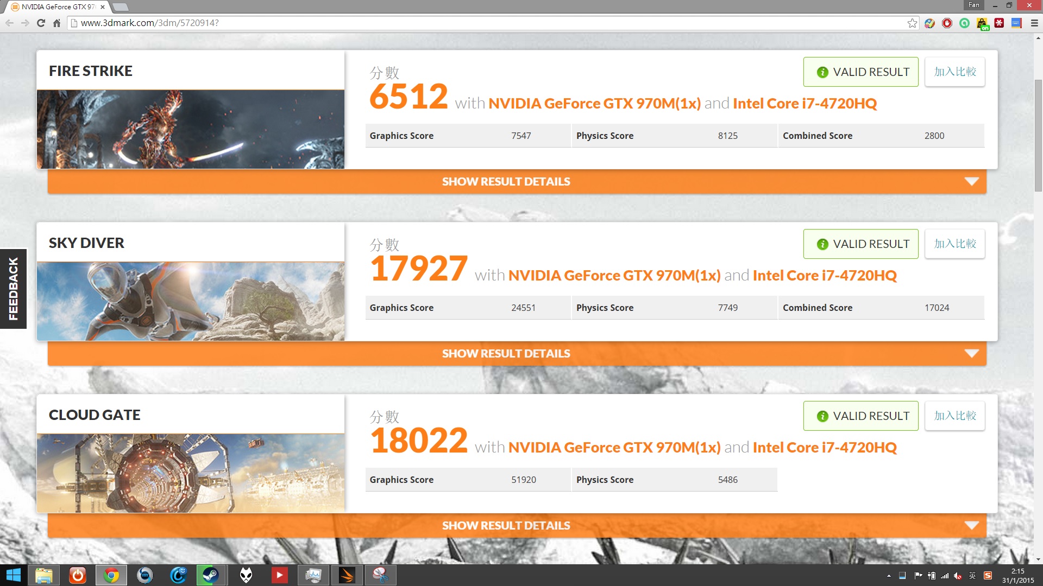This screenshot has height=586, width=1043.
Task: Open the yellow weight extension showing 'on'
Action: pos(982,24)
